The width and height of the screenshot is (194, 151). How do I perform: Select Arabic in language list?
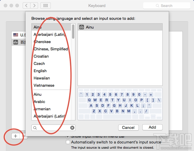pyautogui.click(x=51, y=102)
